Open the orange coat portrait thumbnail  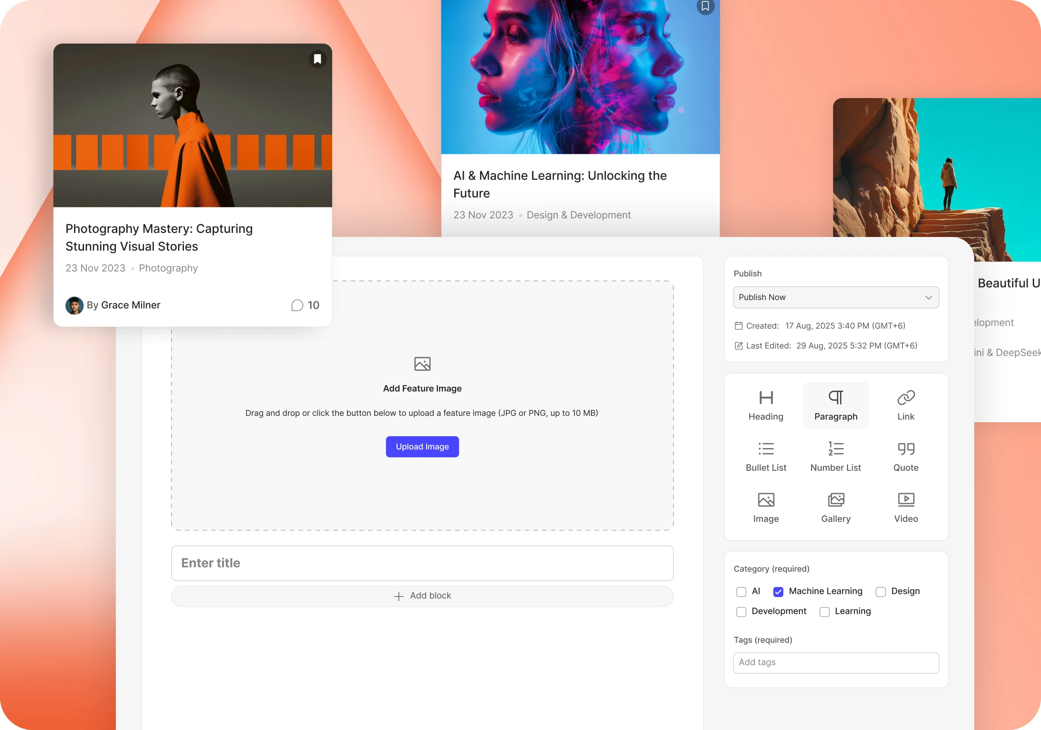coord(193,126)
